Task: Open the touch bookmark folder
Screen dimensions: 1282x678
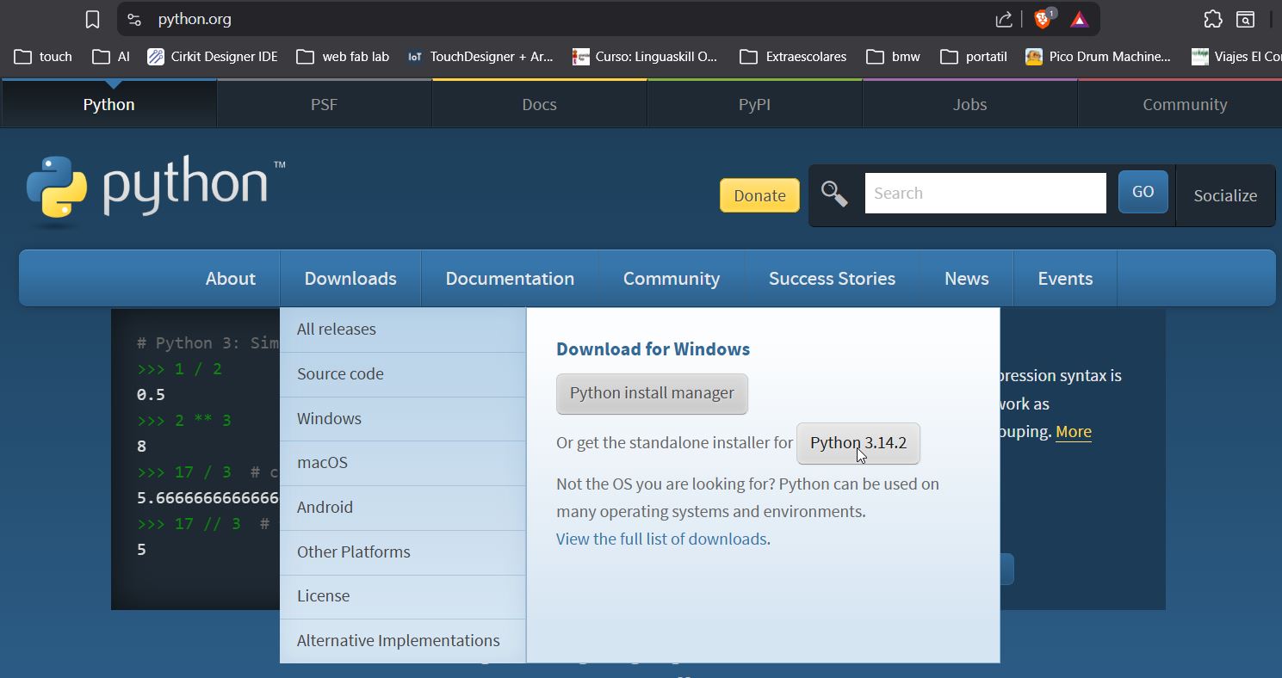Action: (x=43, y=57)
